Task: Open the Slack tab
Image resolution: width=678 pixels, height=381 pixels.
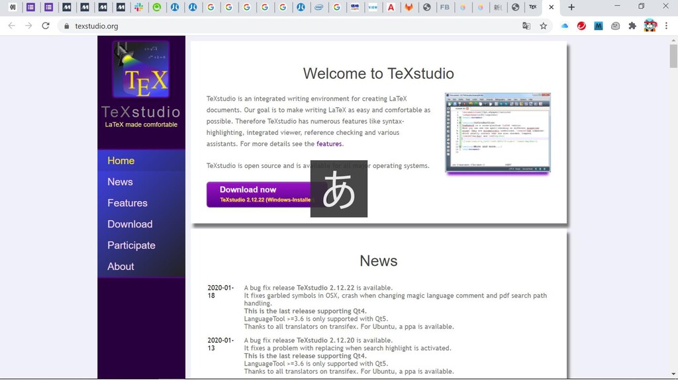Action: [x=138, y=7]
